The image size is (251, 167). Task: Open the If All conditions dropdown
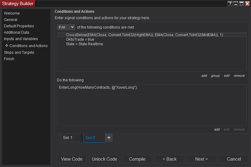tap(66, 27)
